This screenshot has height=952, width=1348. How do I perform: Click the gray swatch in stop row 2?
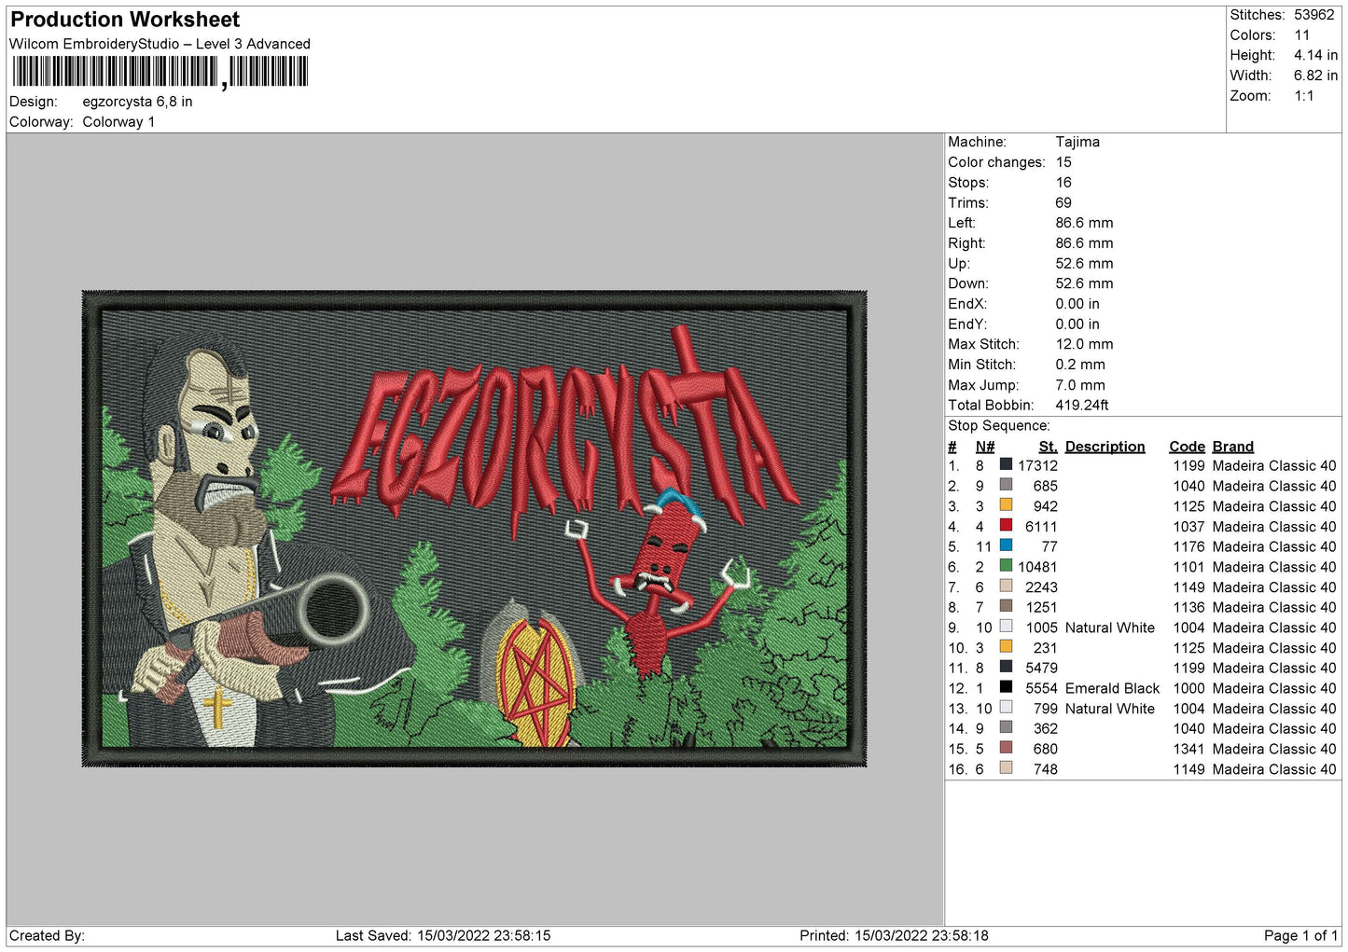coord(1006,485)
